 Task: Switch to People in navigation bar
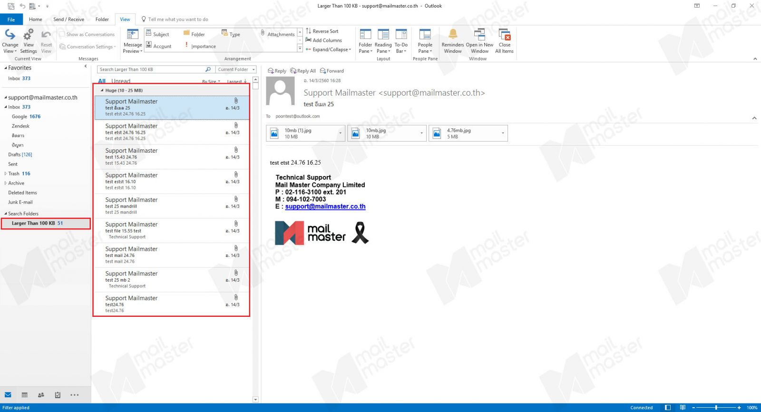pyautogui.click(x=41, y=395)
